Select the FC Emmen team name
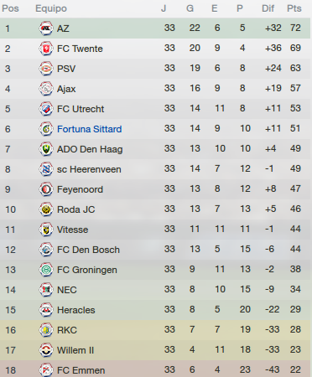312x377 pixels. (x=81, y=370)
